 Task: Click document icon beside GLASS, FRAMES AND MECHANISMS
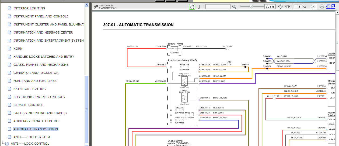coord(10,65)
